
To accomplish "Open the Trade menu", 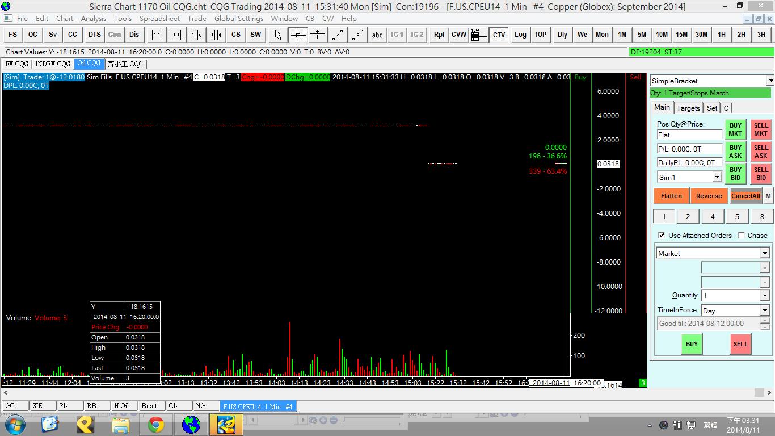I will 197,18.
